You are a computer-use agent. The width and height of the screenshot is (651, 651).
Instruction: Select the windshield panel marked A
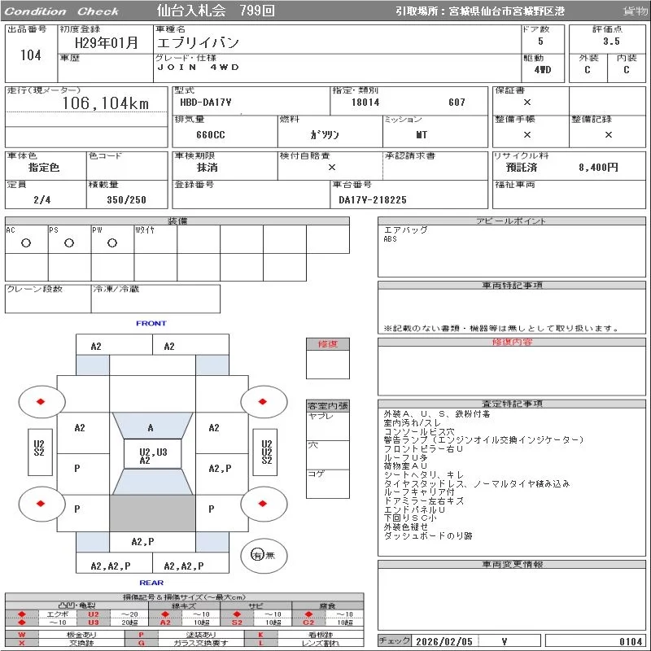(x=151, y=427)
